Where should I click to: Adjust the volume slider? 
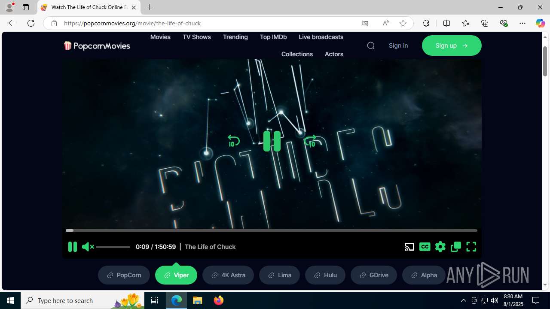pyautogui.click(x=113, y=247)
